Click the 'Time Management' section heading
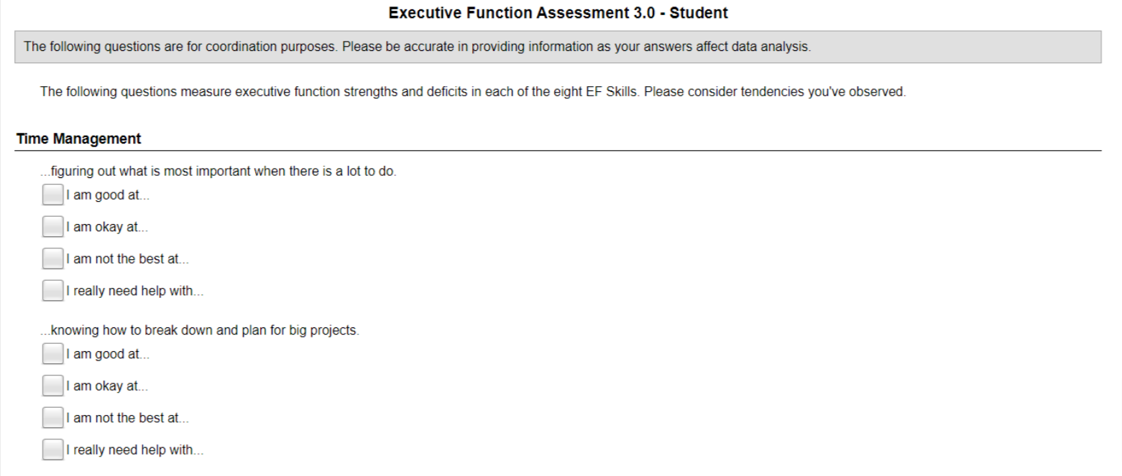Image resolution: width=1122 pixels, height=476 pixels. [78, 139]
